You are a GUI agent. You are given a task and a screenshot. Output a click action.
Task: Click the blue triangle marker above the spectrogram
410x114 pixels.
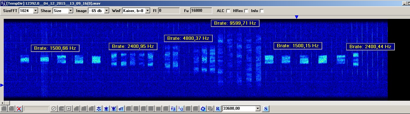coord(296,17)
